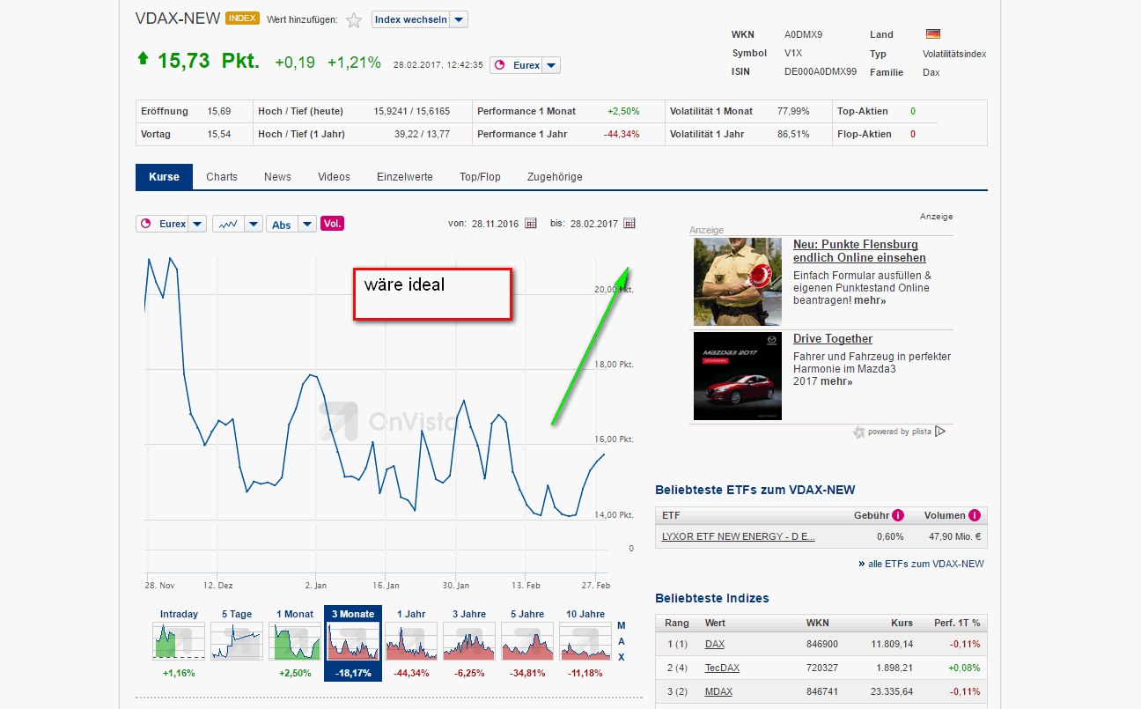1141x709 pixels.
Task: Open the TecDAX index link
Action: [x=722, y=668]
